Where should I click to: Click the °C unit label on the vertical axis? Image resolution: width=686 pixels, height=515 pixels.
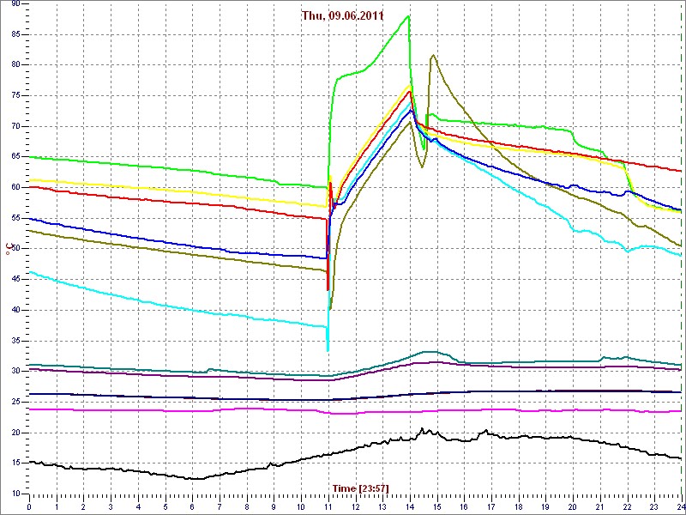click(9, 249)
